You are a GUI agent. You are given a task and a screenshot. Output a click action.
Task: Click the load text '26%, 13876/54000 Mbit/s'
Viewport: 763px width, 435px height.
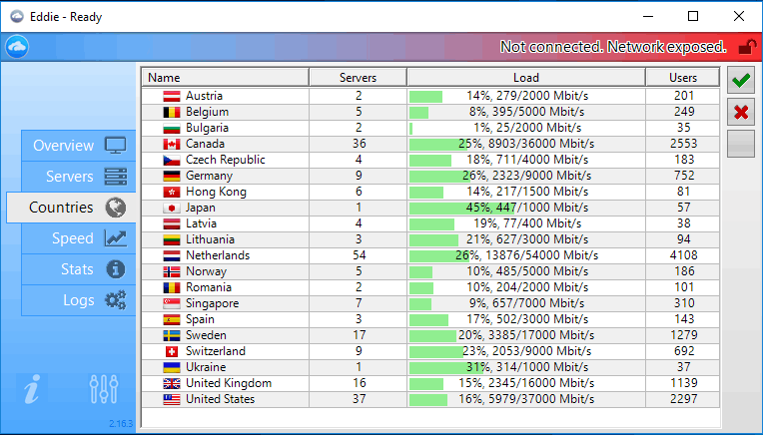[x=526, y=255]
